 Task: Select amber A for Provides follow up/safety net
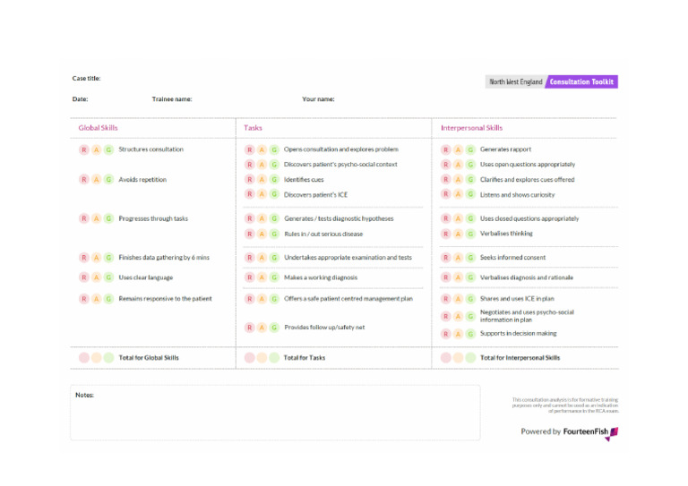coord(262,328)
